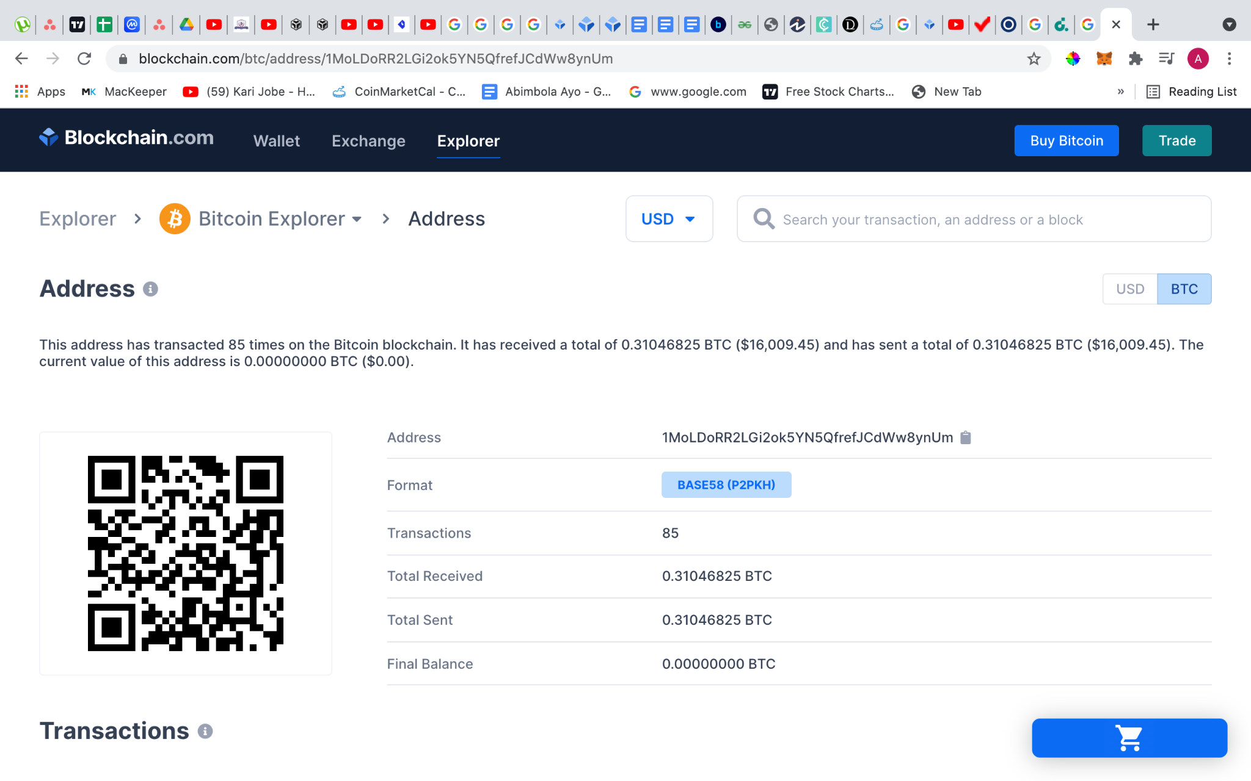1251x781 pixels.
Task: Click the address QR code image
Action: [x=186, y=553]
